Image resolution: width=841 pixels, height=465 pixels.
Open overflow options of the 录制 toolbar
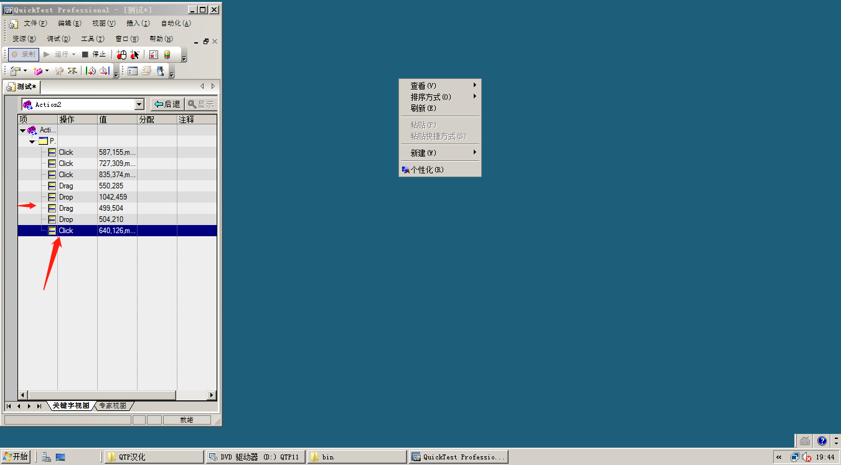(184, 58)
